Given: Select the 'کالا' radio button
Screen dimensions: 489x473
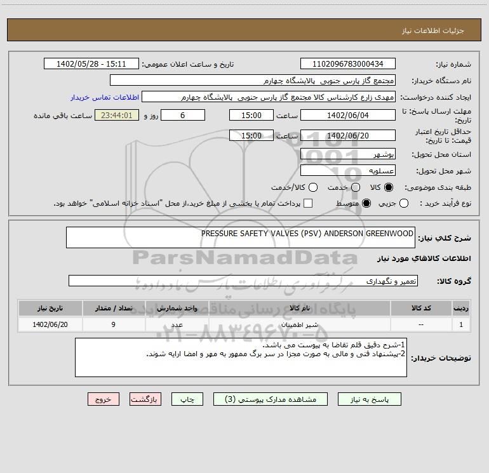Looking at the screenshot, I should 389,187.
